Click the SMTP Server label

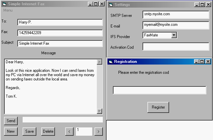(121, 16)
